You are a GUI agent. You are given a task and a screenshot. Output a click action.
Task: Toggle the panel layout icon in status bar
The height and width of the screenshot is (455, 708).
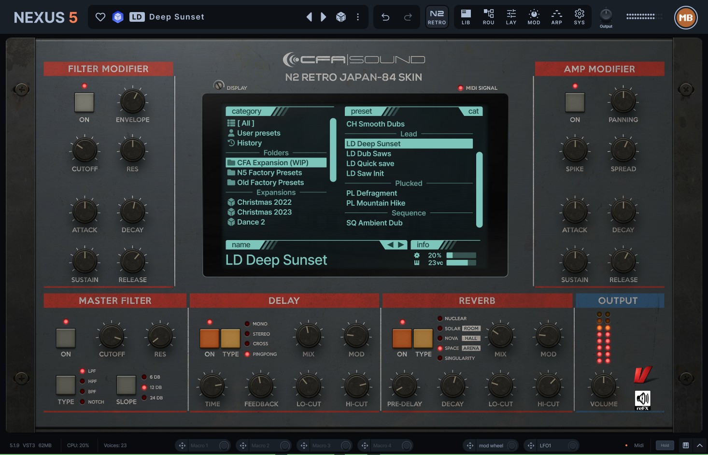click(x=685, y=445)
